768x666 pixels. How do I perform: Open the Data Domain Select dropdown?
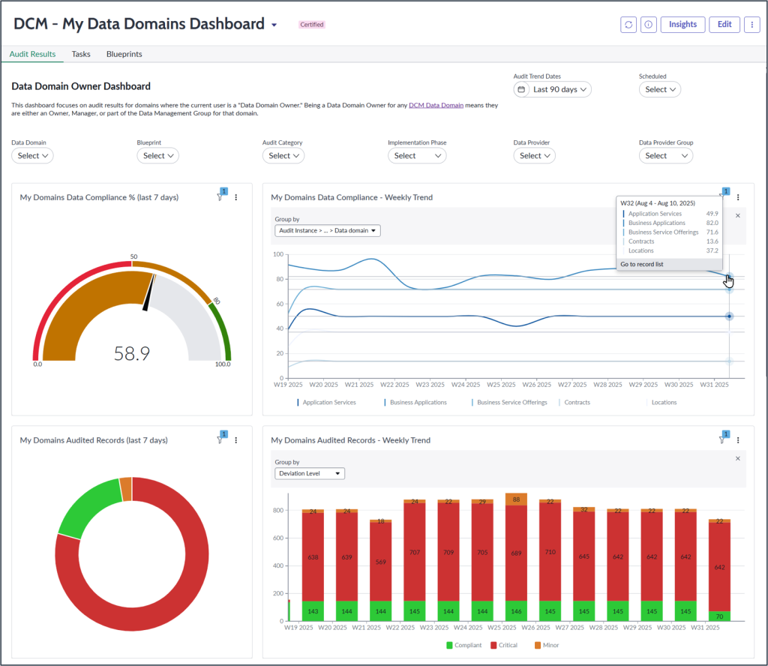(31, 155)
